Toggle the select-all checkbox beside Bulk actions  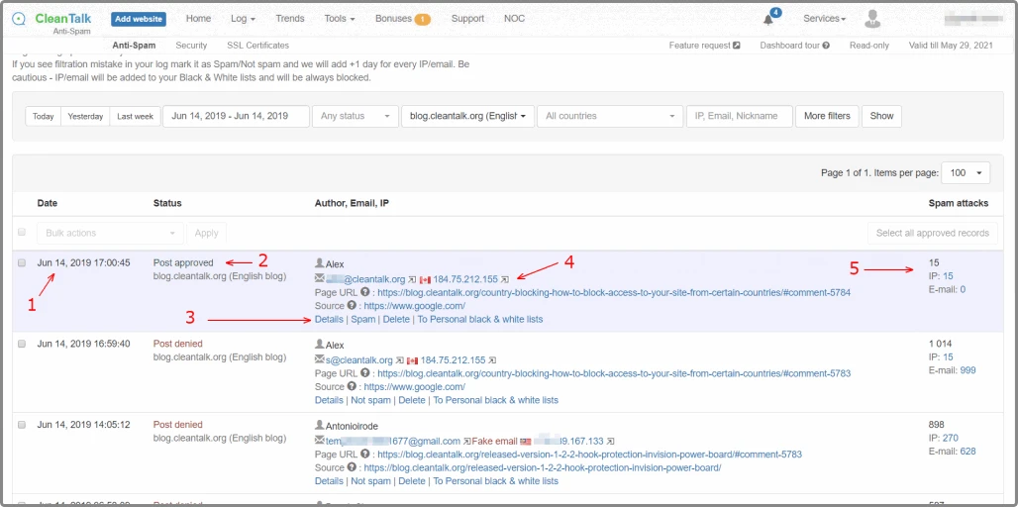point(22,233)
